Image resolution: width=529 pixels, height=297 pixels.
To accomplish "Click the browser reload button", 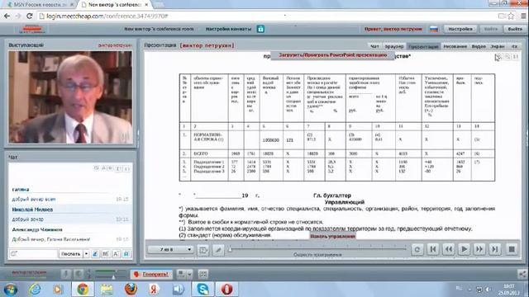I will point(30,16).
